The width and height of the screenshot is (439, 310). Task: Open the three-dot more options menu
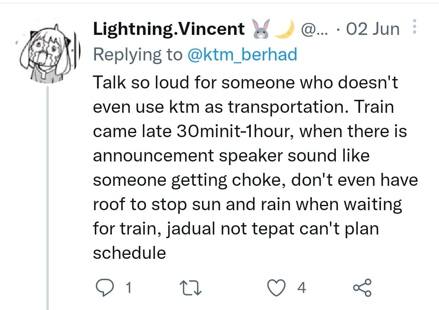coord(415,26)
